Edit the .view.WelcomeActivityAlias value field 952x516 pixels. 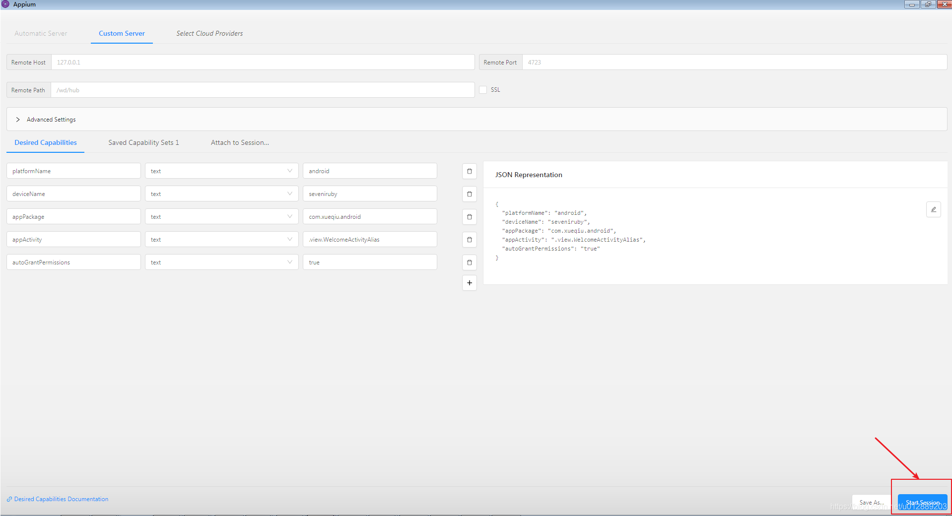click(370, 239)
